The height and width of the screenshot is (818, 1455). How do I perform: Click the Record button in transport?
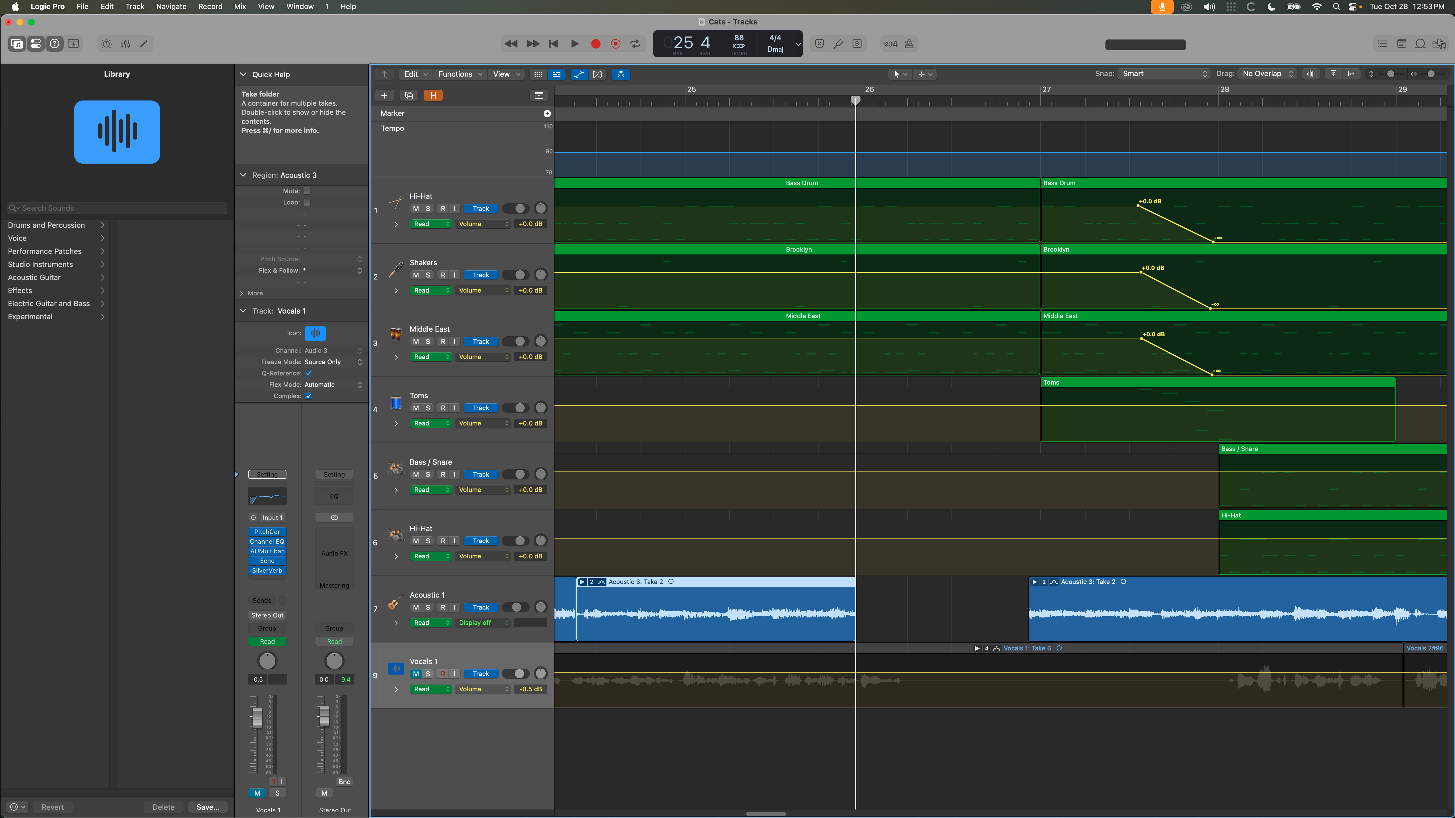[x=595, y=44]
